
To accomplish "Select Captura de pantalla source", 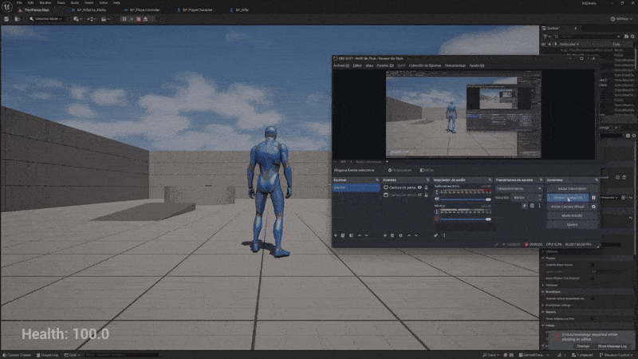I will (402, 187).
